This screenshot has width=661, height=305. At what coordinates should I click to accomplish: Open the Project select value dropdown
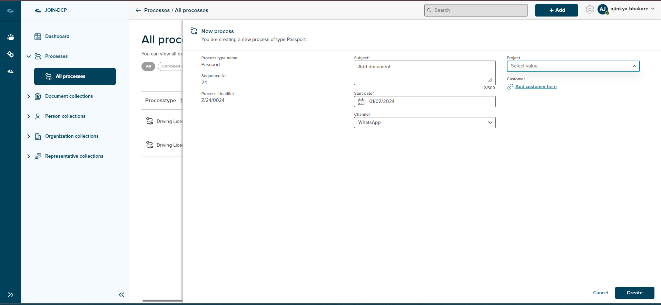tap(573, 66)
